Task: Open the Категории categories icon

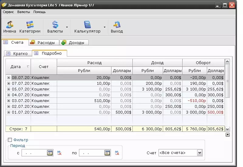Action: [x=30, y=25]
